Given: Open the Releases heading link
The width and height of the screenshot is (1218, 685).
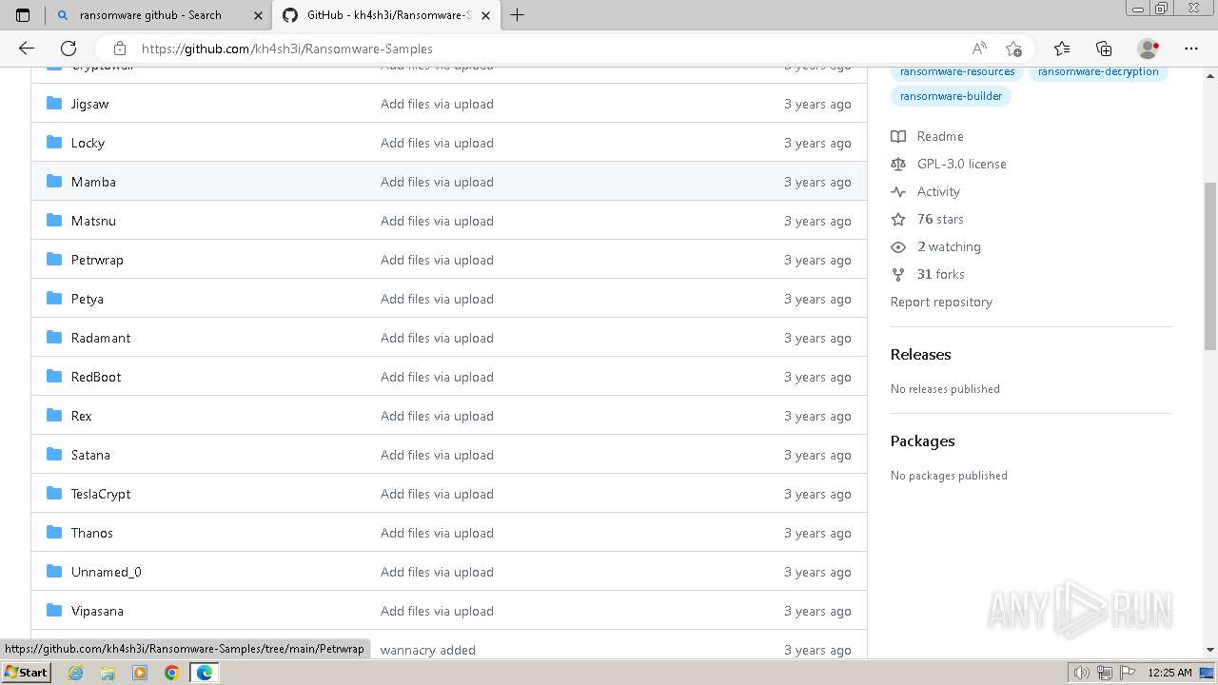Looking at the screenshot, I should [920, 354].
